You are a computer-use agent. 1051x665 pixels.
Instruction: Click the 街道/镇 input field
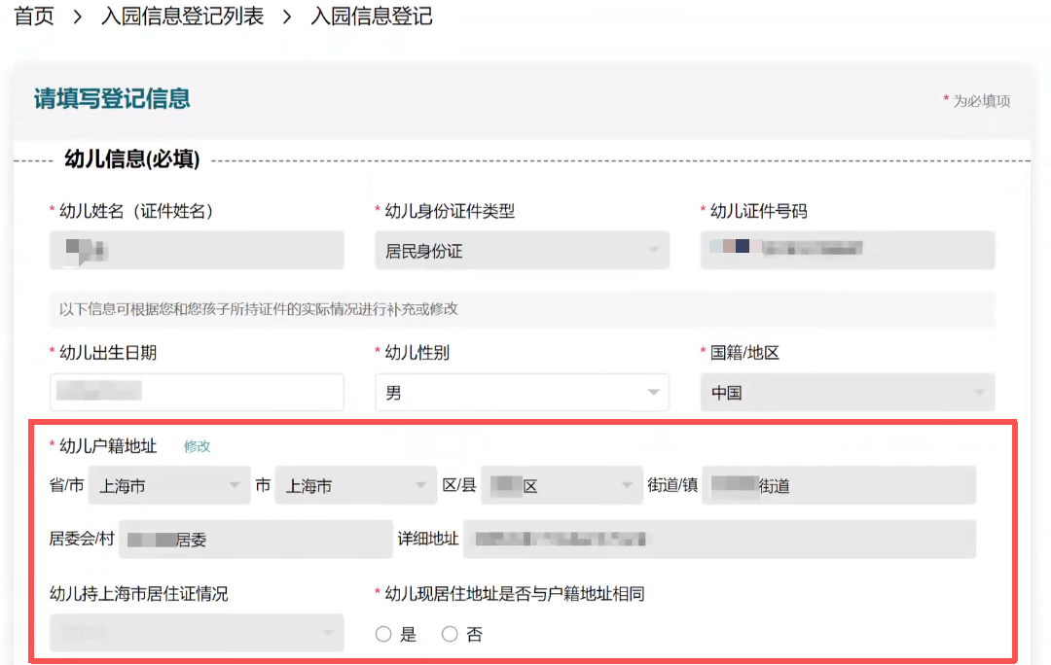[x=838, y=485]
